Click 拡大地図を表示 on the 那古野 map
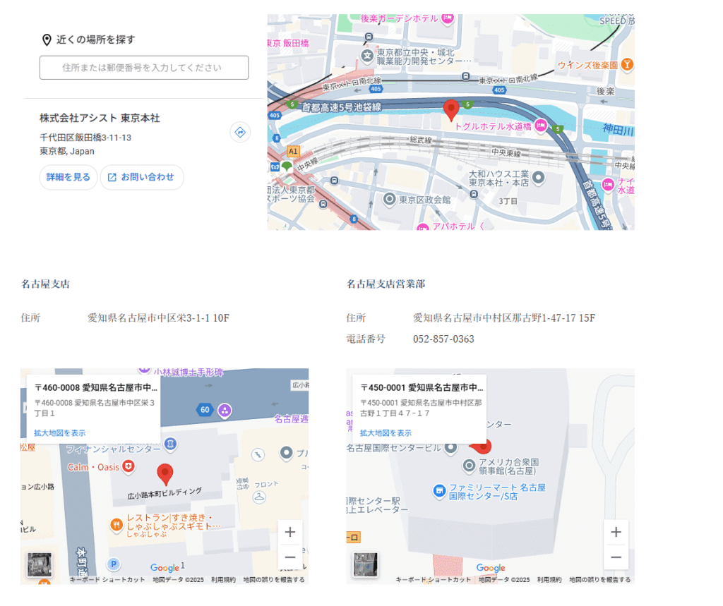Screen dimensions: 723x606 point(386,432)
